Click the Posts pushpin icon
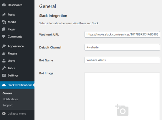 tap(4, 15)
